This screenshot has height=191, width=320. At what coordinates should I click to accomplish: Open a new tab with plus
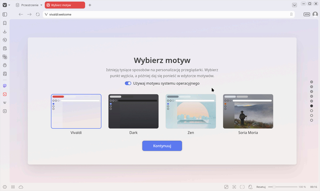coord(90,5)
